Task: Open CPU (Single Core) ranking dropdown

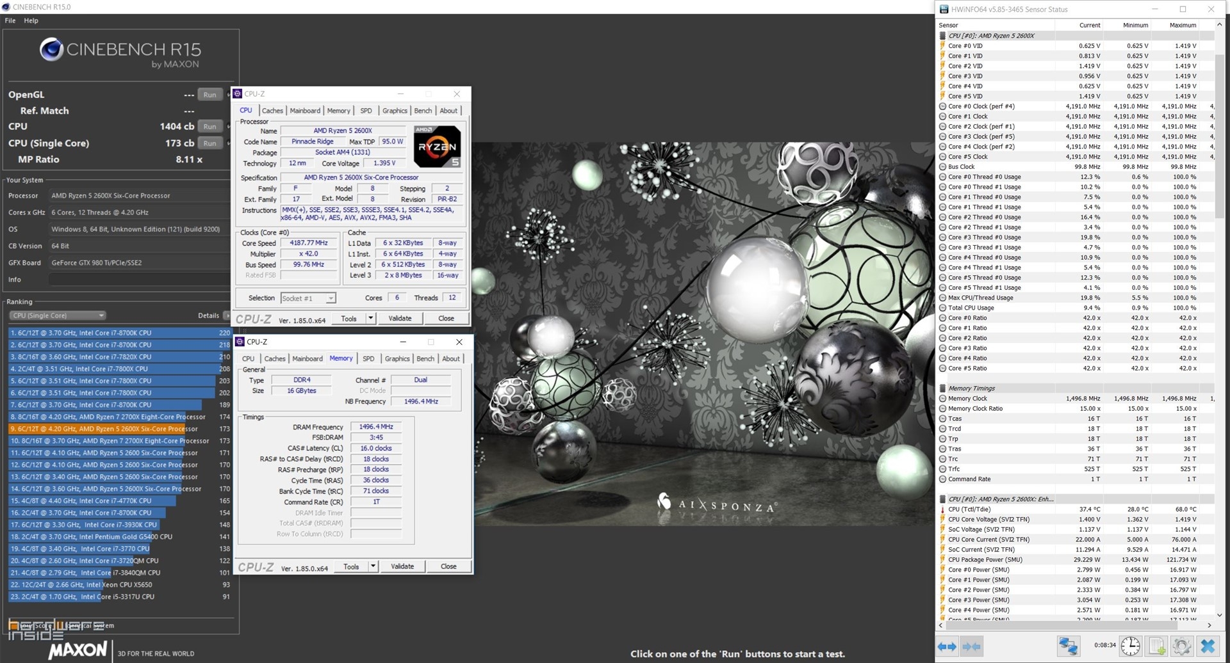Action: pyautogui.click(x=57, y=316)
